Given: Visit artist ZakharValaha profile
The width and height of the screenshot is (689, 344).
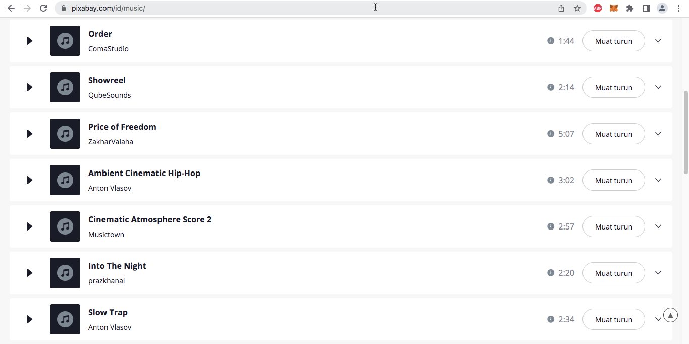Looking at the screenshot, I should [x=111, y=142].
